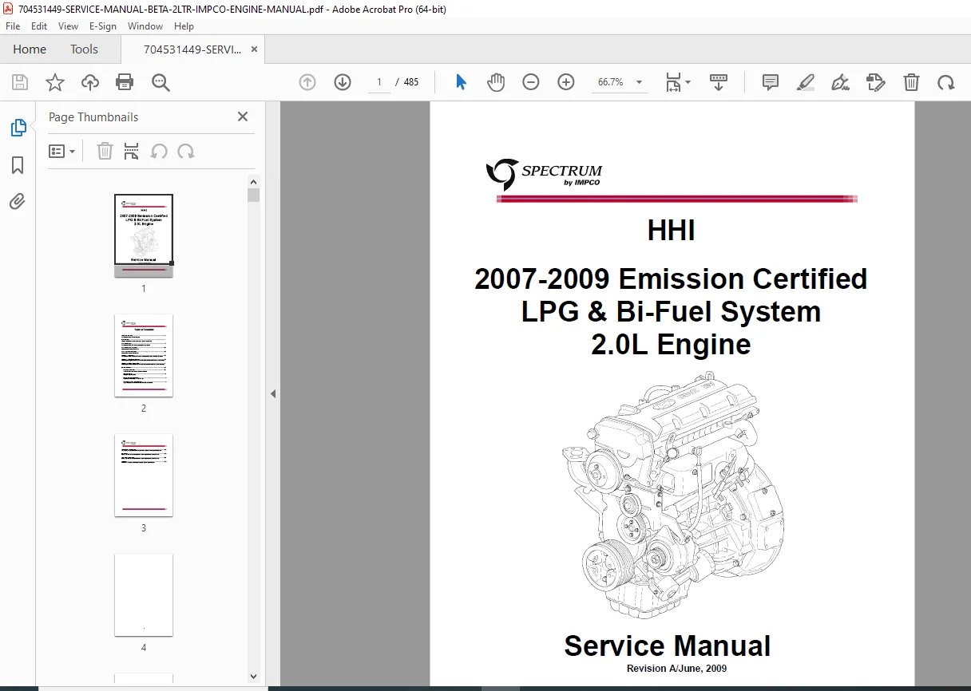Activate the Hand pan tool
The width and height of the screenshot is (971, 691).
[496, 82]
